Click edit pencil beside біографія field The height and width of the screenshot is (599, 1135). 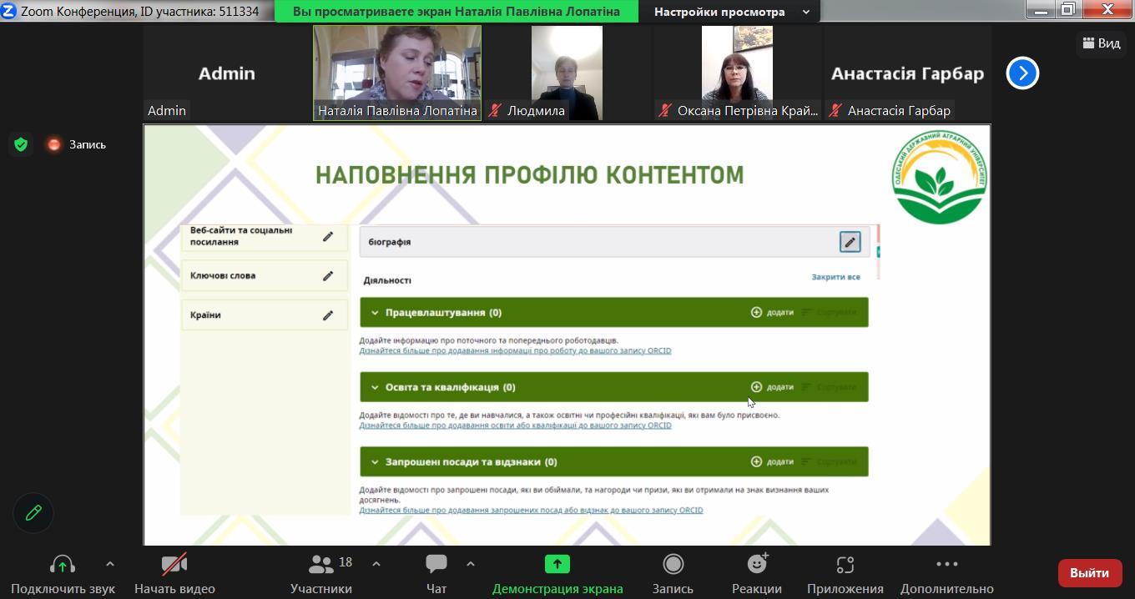[850, 242]
